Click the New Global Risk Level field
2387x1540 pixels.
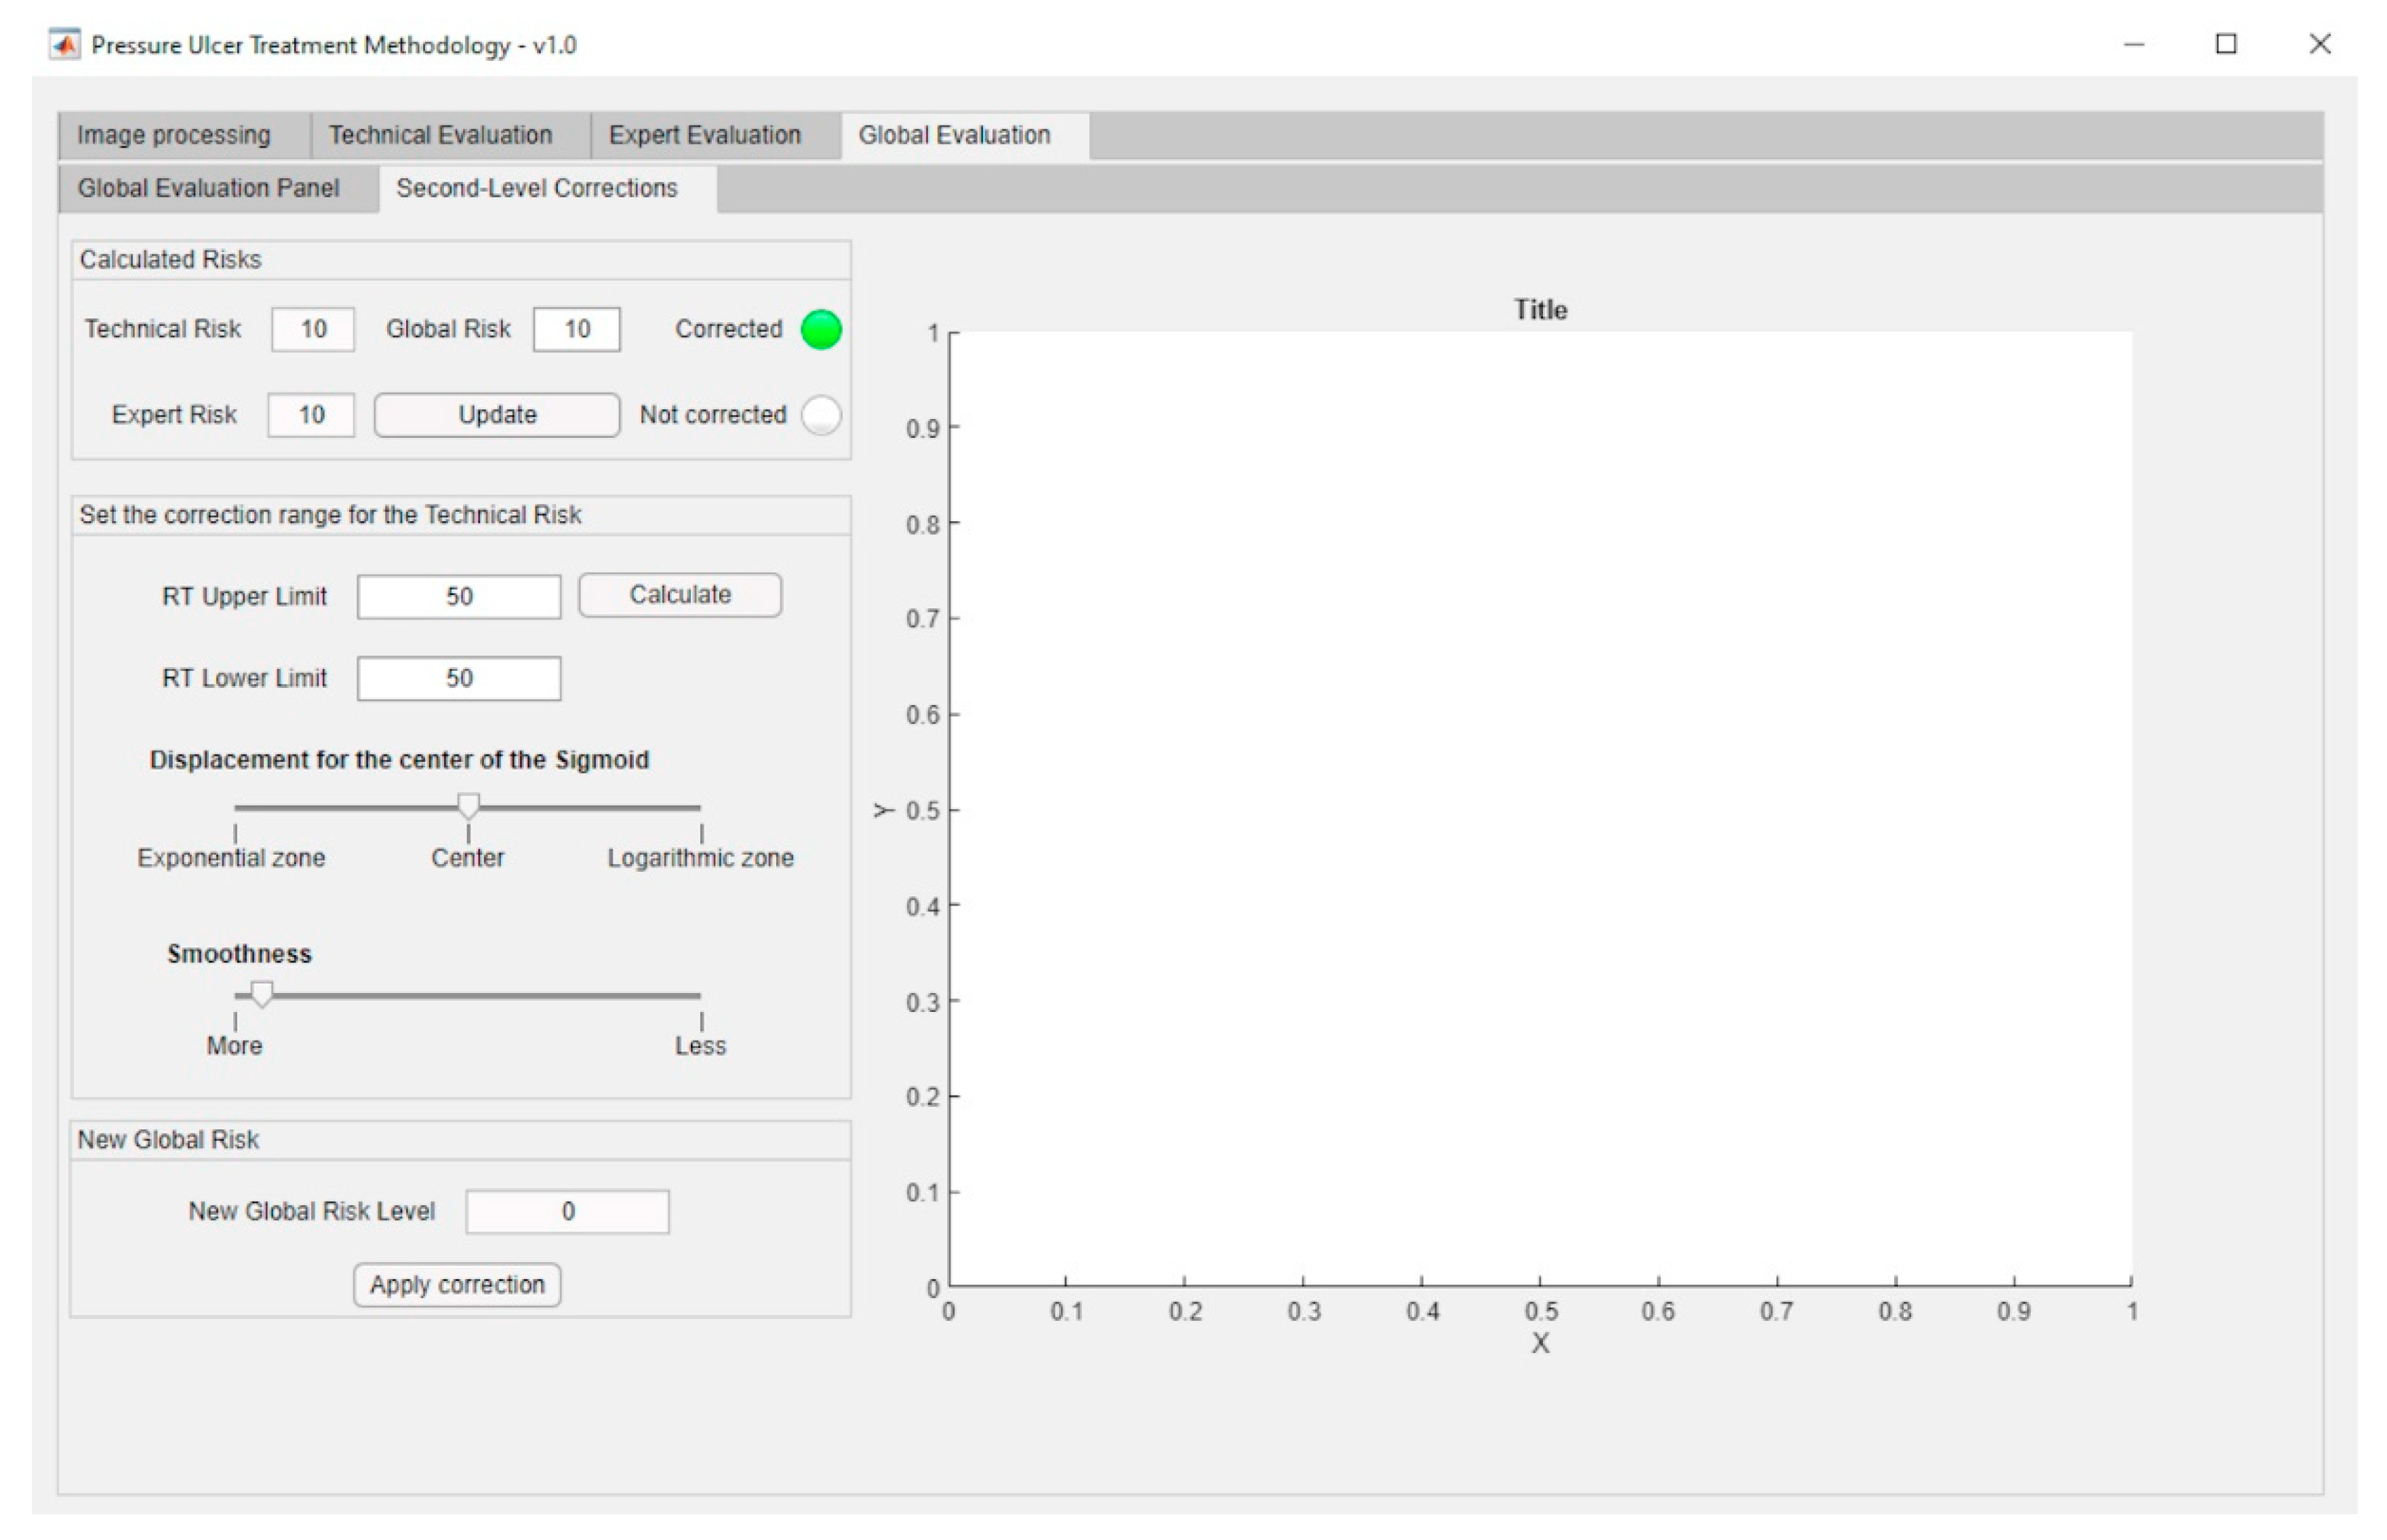point(567,1212)
